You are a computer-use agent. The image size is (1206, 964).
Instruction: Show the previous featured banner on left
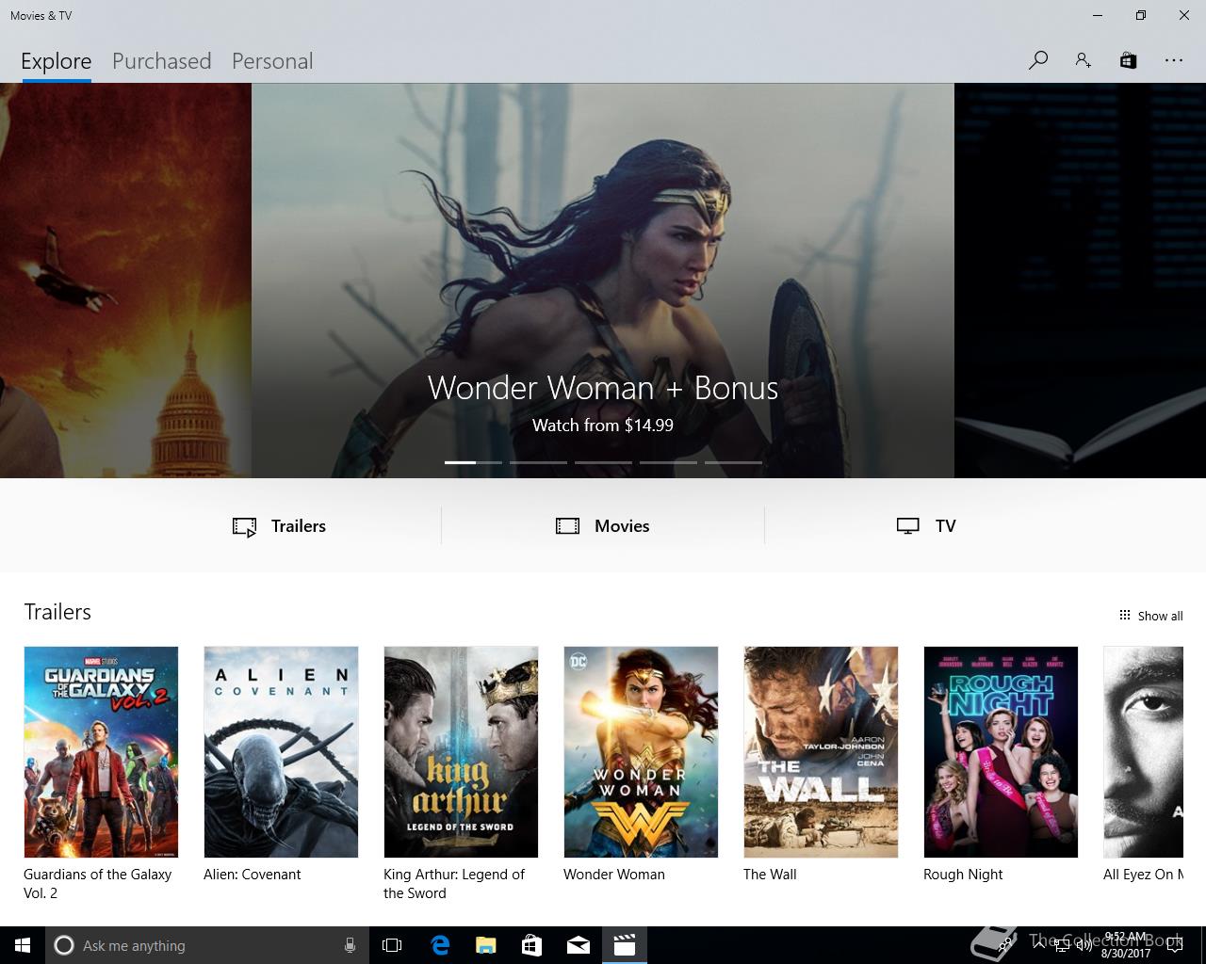(x=125, y=281)
